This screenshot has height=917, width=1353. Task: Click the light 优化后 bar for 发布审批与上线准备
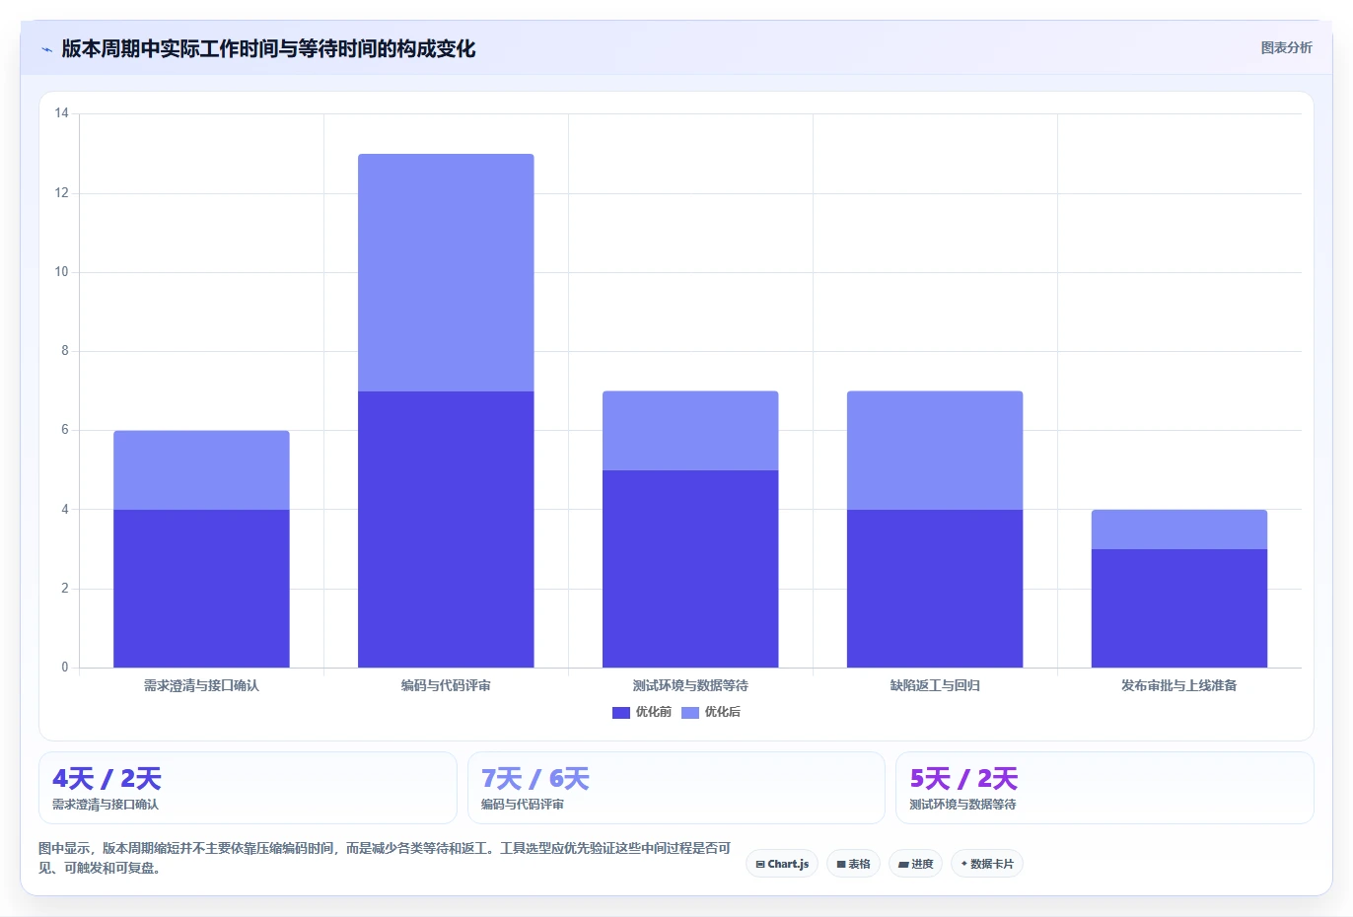coord(1179,529)
